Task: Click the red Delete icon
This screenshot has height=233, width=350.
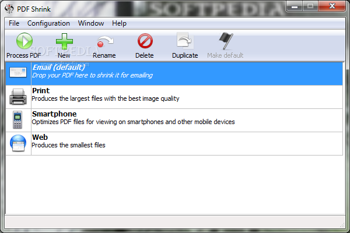Action: click(145, 41)
